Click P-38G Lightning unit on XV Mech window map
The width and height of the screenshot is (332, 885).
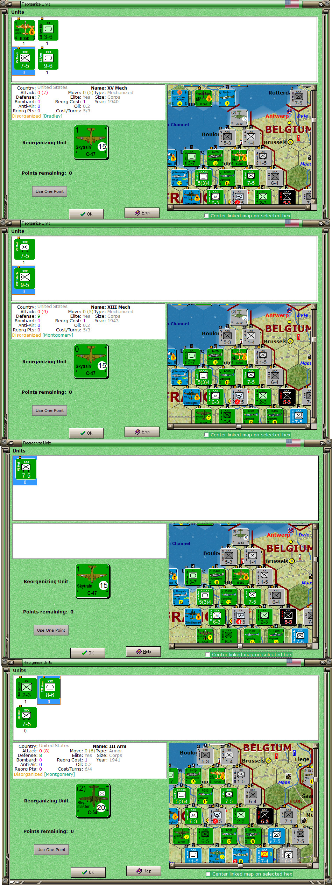pos(227,178)
